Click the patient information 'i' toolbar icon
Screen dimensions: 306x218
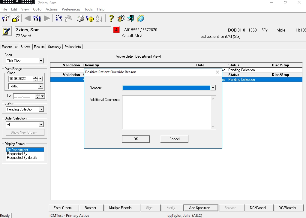[90, 18]
